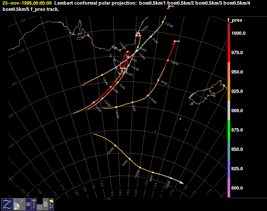Click the Zebra 'Z' logo icon
This screenshot has height=211, width=267.
coord(7,204)
